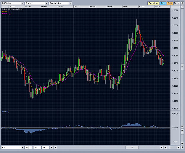This screenshot has height=153, width=185.
Task: Click the blue Buy button
Action: click(x=163, y=3)
